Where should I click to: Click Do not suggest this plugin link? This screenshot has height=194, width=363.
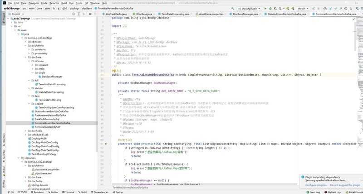tap(345, 185)
